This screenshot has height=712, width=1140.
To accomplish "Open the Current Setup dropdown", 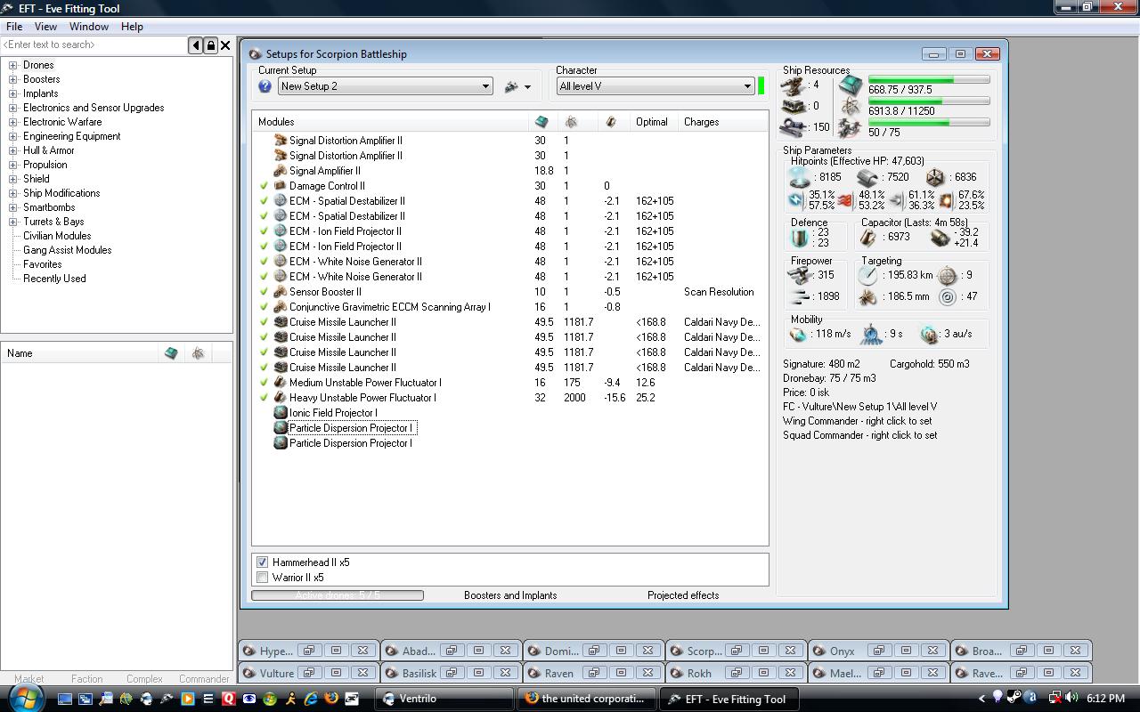I will (x=385, y=86).
